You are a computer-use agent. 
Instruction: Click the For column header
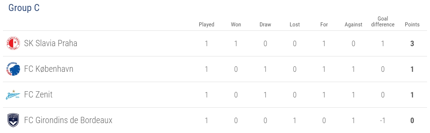tap(324, 25)
